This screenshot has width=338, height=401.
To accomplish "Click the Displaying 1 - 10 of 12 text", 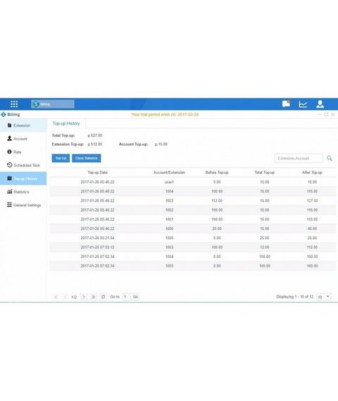I will pos(295,297).
